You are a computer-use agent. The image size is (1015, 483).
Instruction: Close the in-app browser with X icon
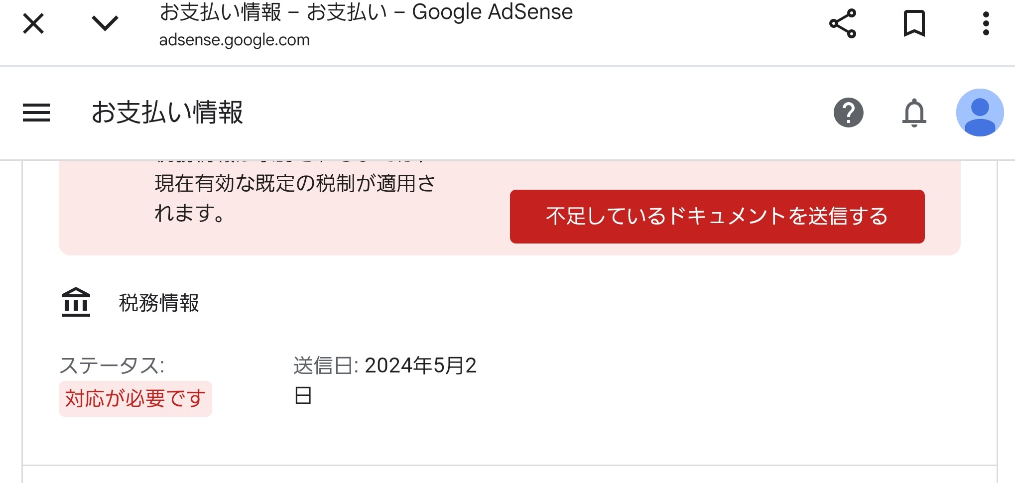point(33,24)
